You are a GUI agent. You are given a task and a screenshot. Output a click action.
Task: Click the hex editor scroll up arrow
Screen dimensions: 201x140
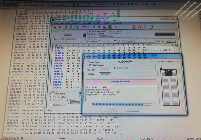118,11
